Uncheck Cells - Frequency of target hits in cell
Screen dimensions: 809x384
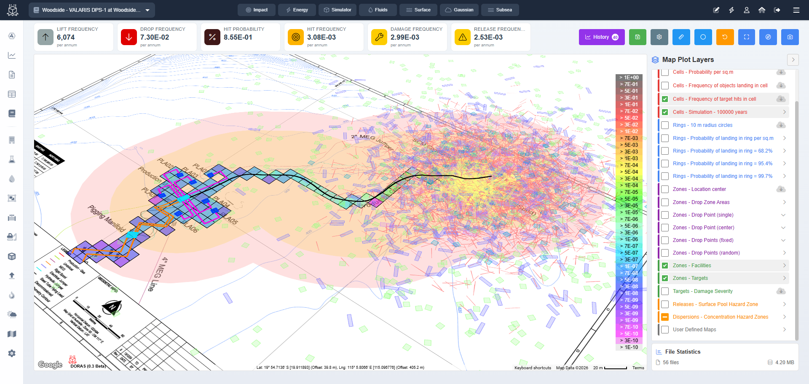click(665, 99)
